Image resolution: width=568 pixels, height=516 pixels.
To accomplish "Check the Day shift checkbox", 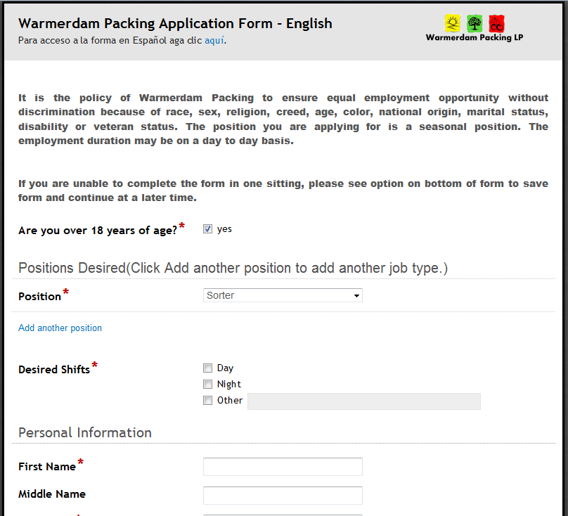I will [207, 368].
